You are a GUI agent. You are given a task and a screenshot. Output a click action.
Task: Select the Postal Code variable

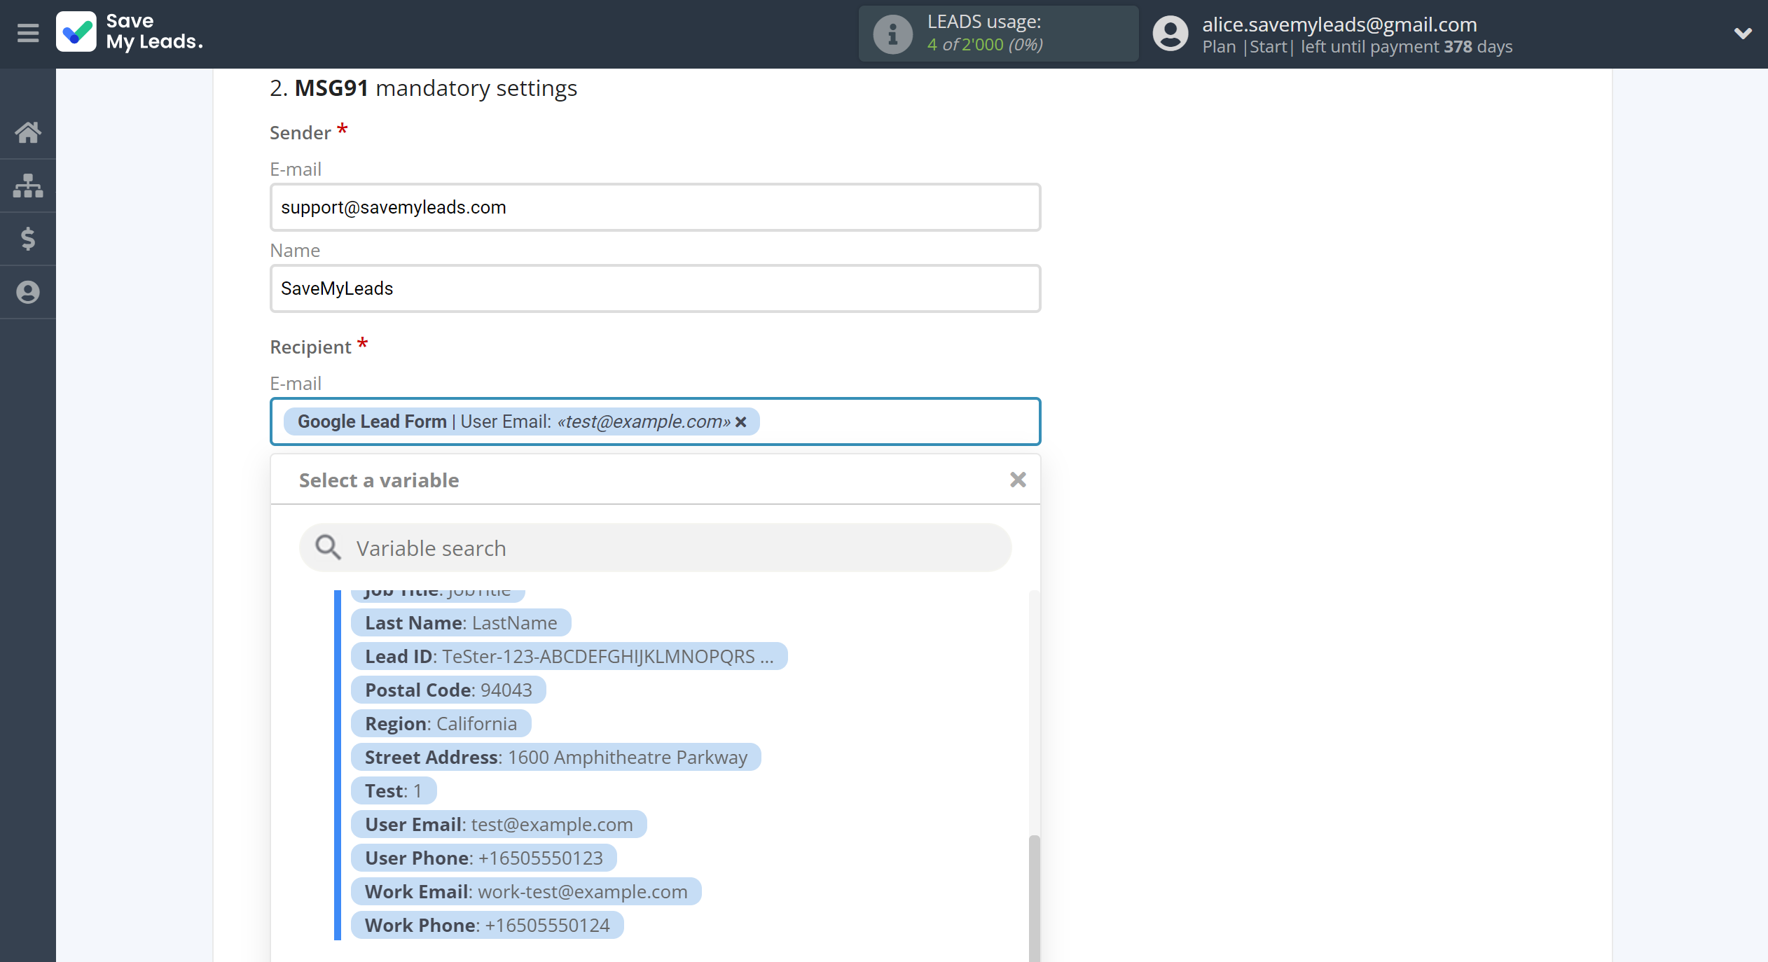(x=448, y=690)
